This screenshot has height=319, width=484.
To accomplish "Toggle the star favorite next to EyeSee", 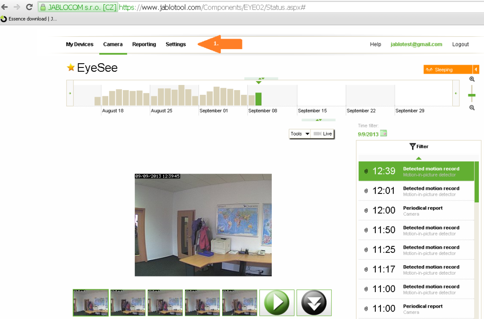I will (70, 67).
